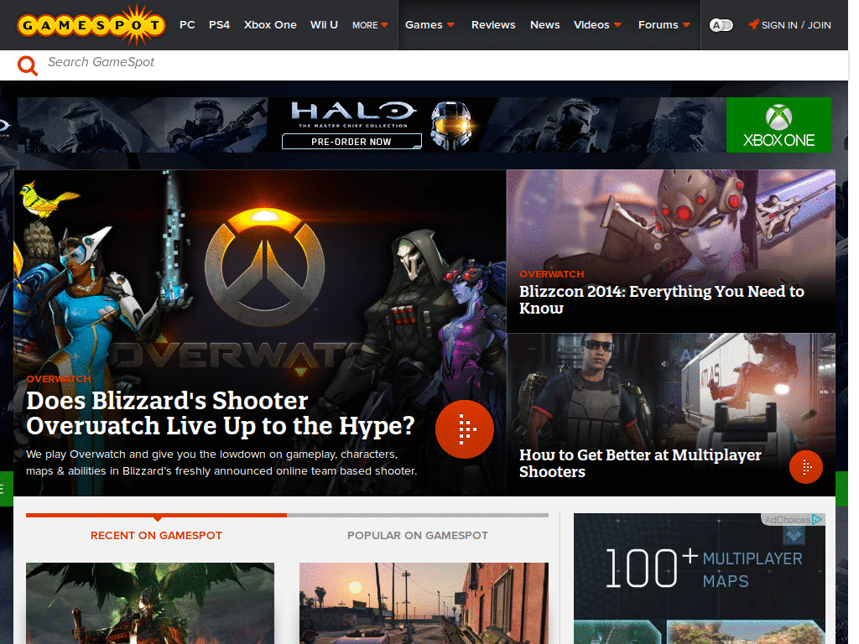The height and width of the screenshot is (644, 859).
Task: Click the orange carousel progress bar
Action: 155,516
